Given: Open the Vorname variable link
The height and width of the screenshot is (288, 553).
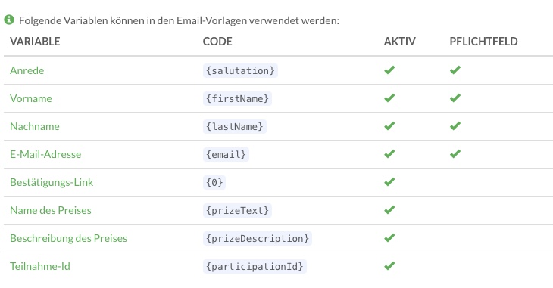Looking at the screenshot, I should [x=31, y=98].
